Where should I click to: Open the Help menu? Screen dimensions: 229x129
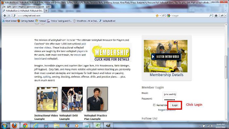(x=48, y=7)
